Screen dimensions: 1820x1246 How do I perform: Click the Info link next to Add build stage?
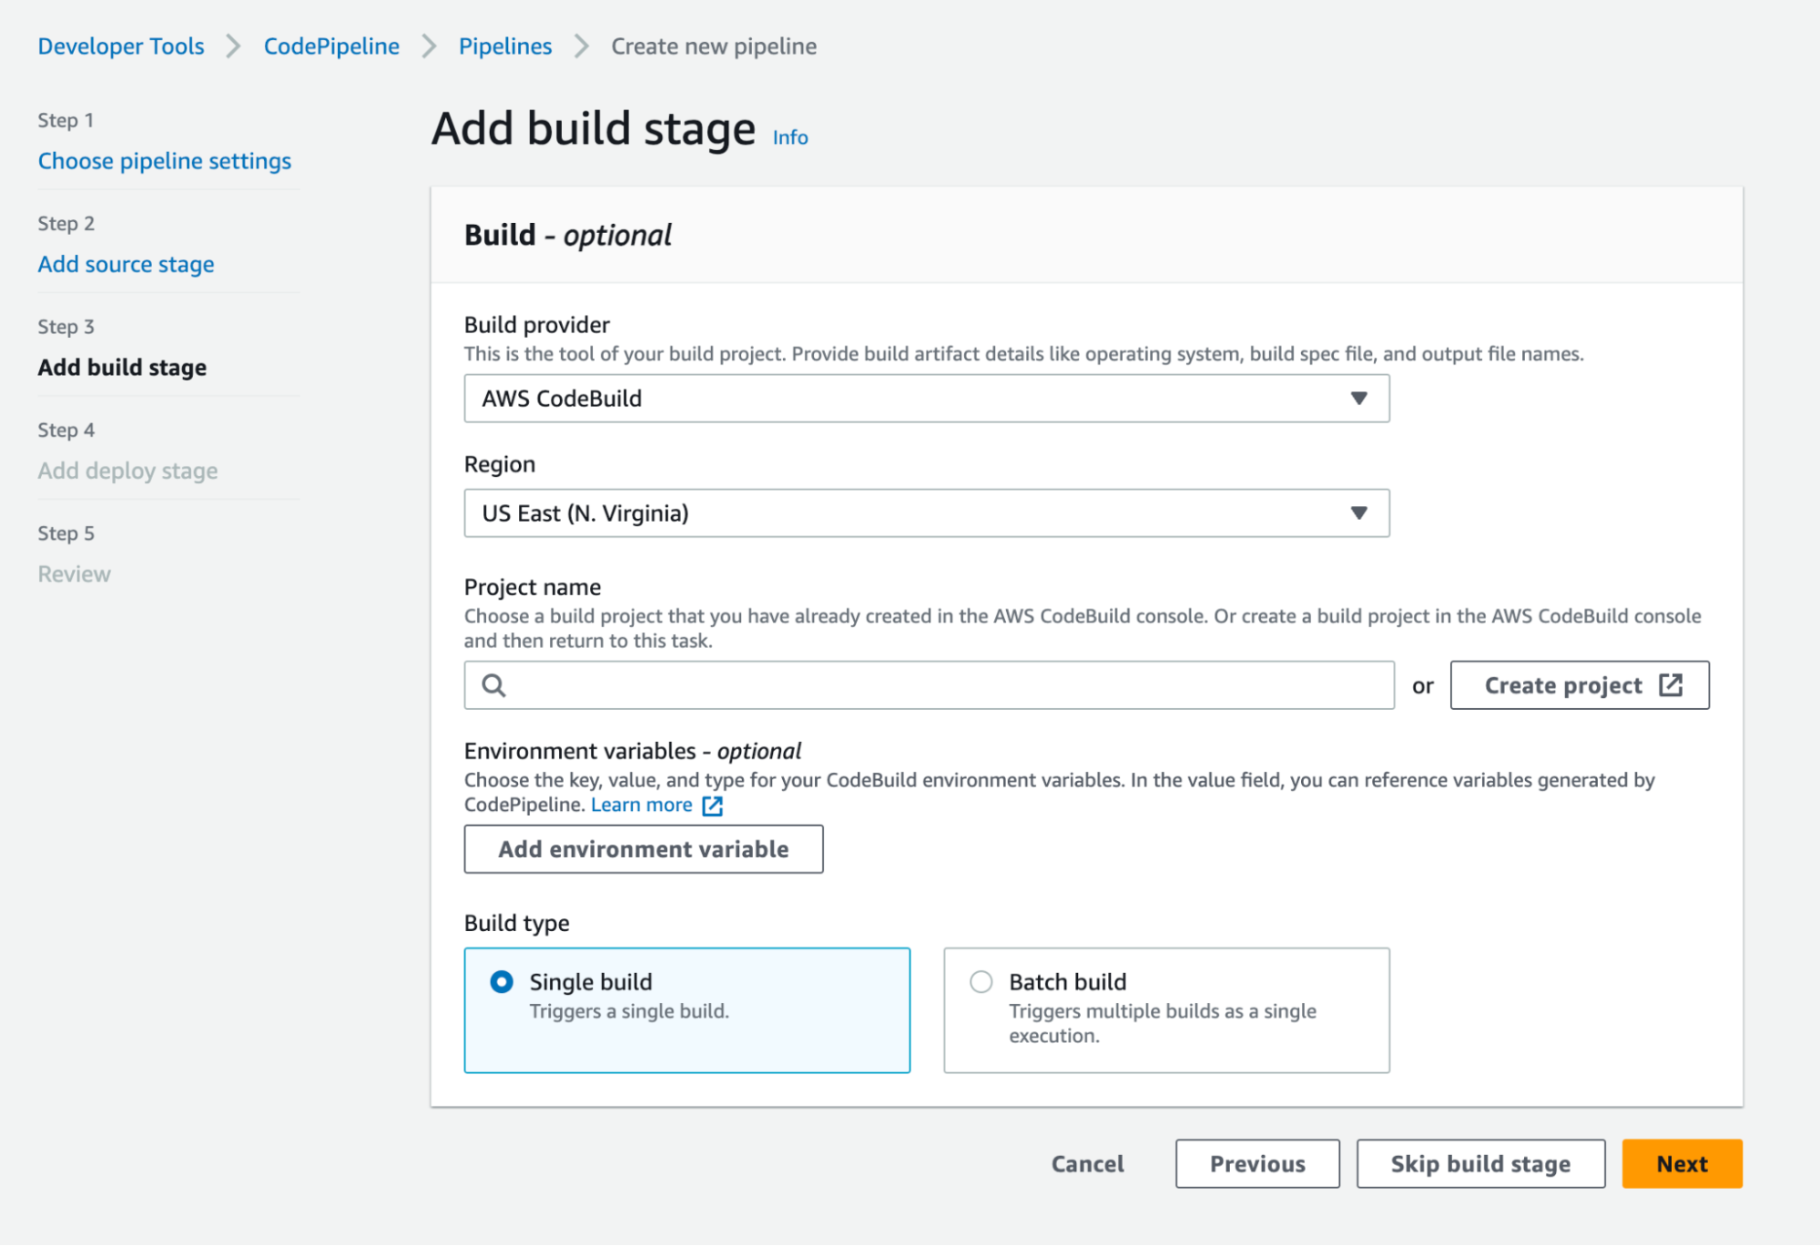pyautogui.click(x=788, y=137)
